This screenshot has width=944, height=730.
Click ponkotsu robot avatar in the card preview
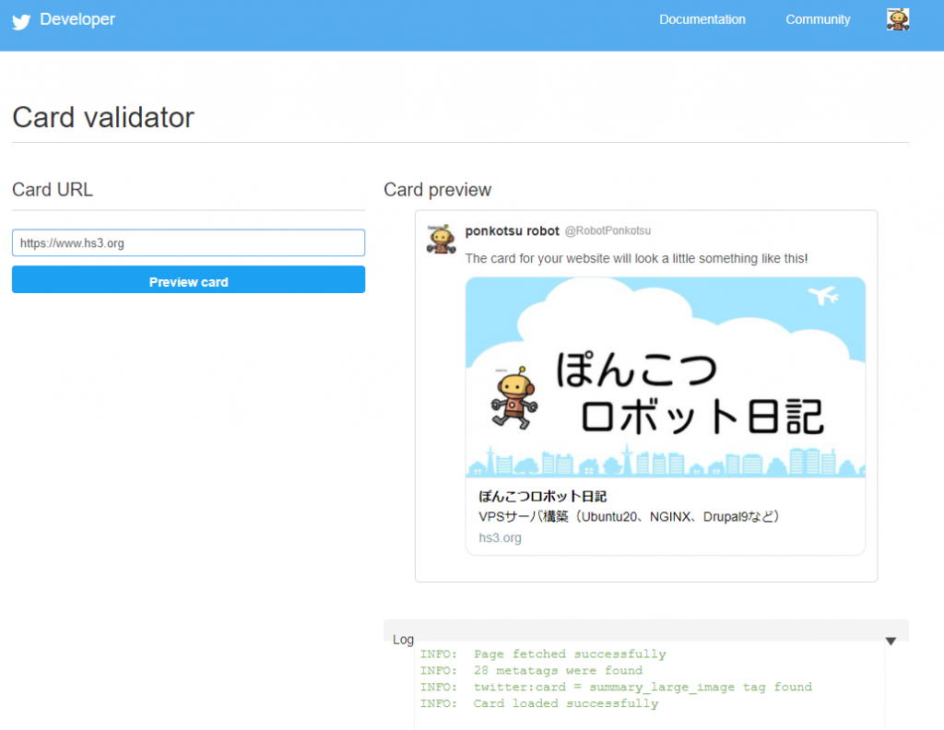[x=442, y=239]
